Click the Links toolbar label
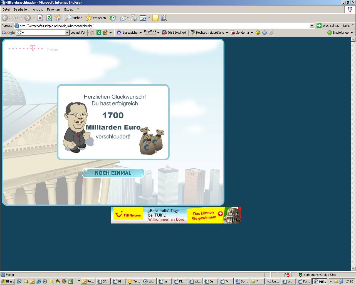Viewport: 356px width, 285px height. tap(346, 26)
